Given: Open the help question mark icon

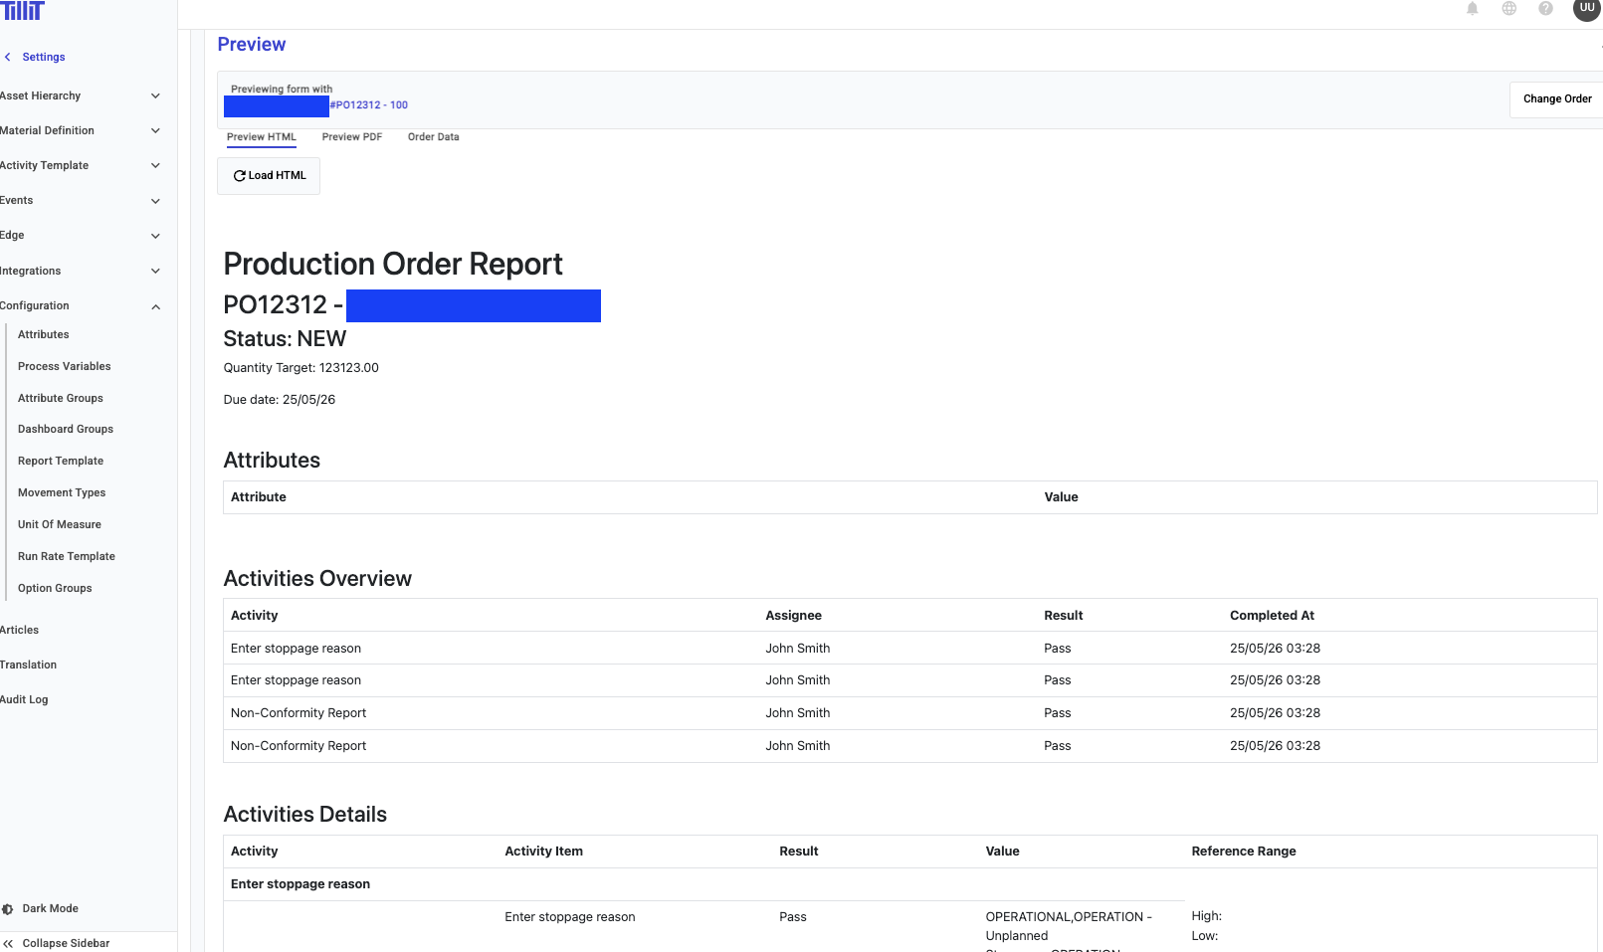Looking at the screenshot, I should (1545, 9).
